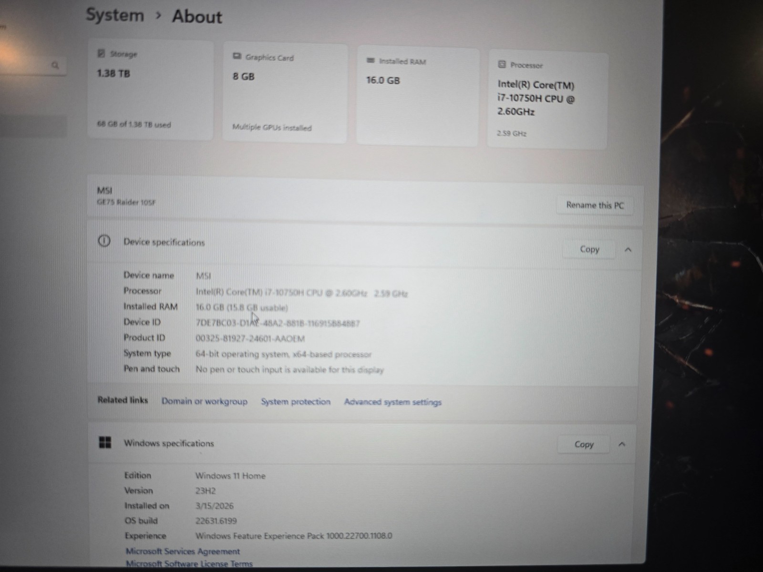Click the Installed RAM icon
The image size is (763, 572).
(x=371, y=60)
